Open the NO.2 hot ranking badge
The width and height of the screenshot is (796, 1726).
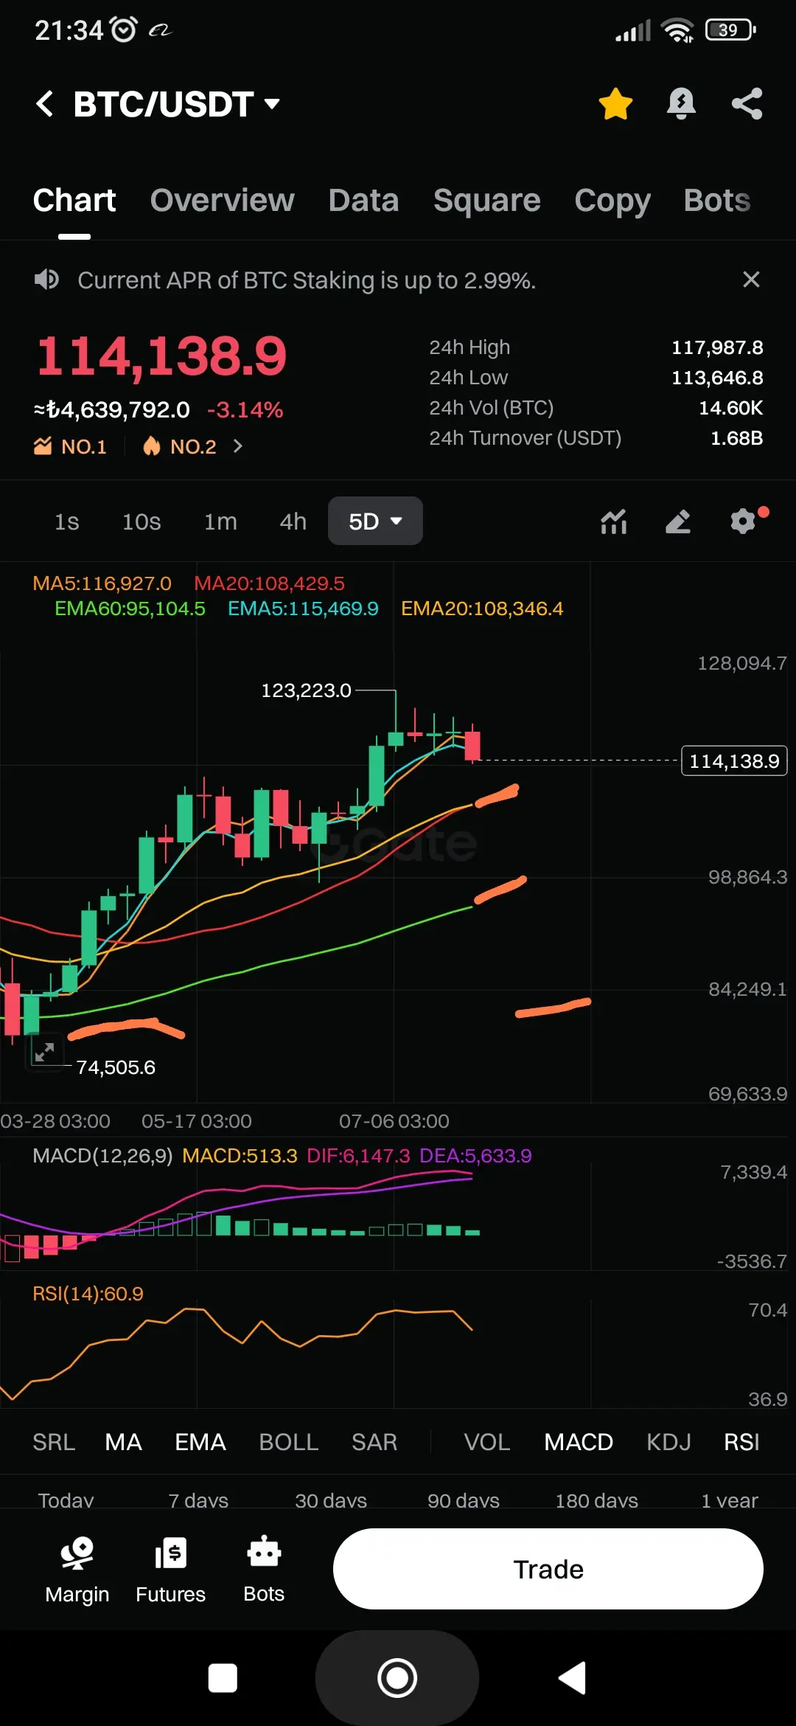coord(180,446)
